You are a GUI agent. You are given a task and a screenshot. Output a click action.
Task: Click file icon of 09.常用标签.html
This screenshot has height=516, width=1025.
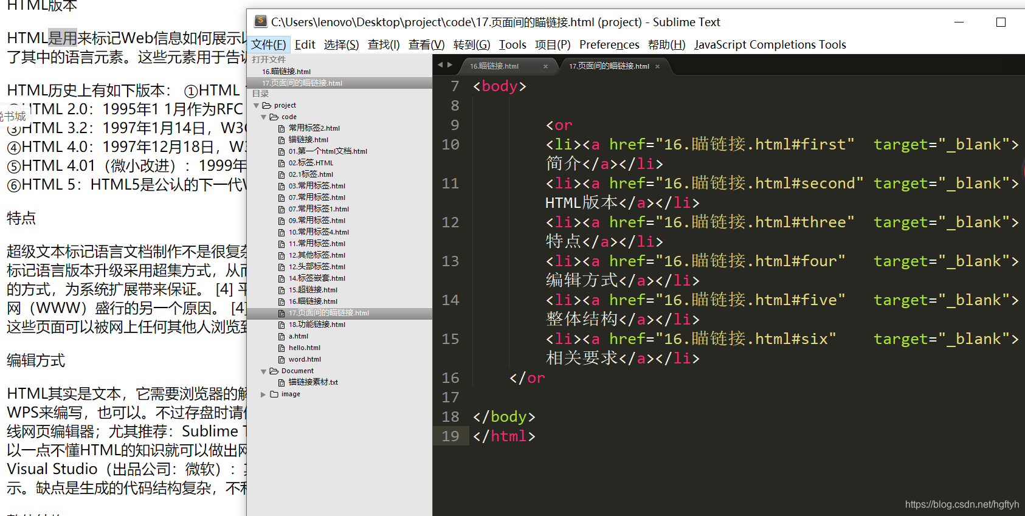(281, 221)
